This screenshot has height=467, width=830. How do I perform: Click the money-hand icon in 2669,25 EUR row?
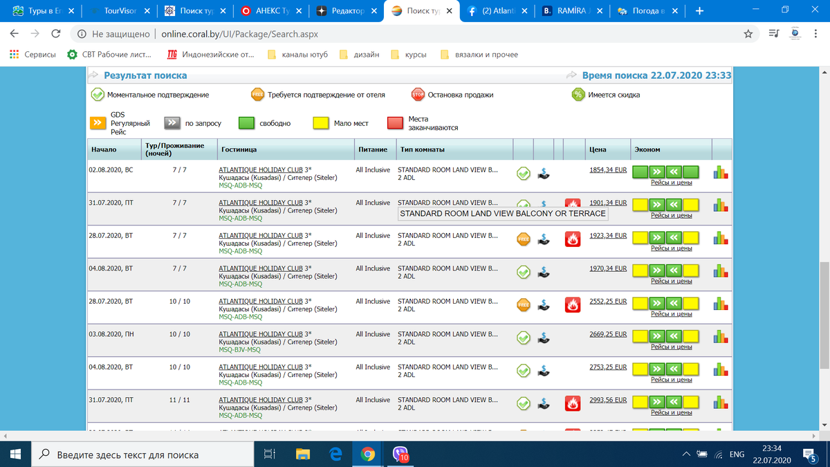(545, 338)
